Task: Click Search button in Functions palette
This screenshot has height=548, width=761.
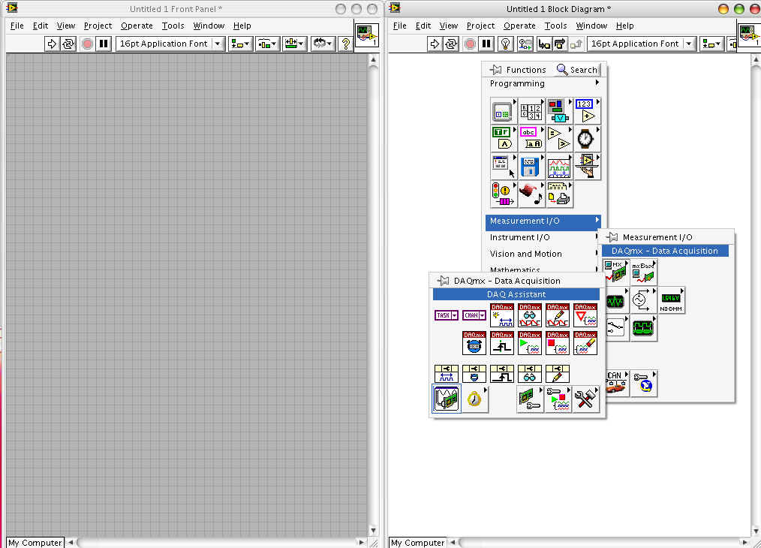Action: (576, 70)
